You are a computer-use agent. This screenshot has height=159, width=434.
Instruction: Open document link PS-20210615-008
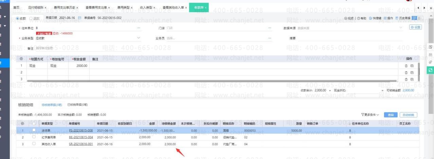(x=81, y=130)
